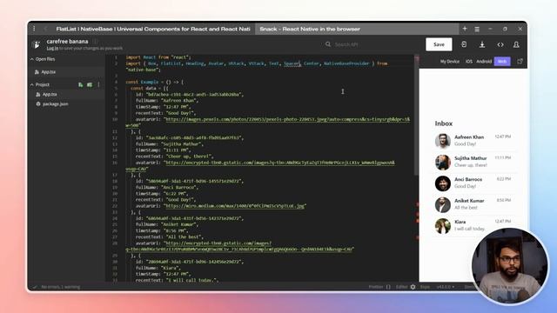
Task: Click 'All the best' message in preview
Action: (466, 208)
